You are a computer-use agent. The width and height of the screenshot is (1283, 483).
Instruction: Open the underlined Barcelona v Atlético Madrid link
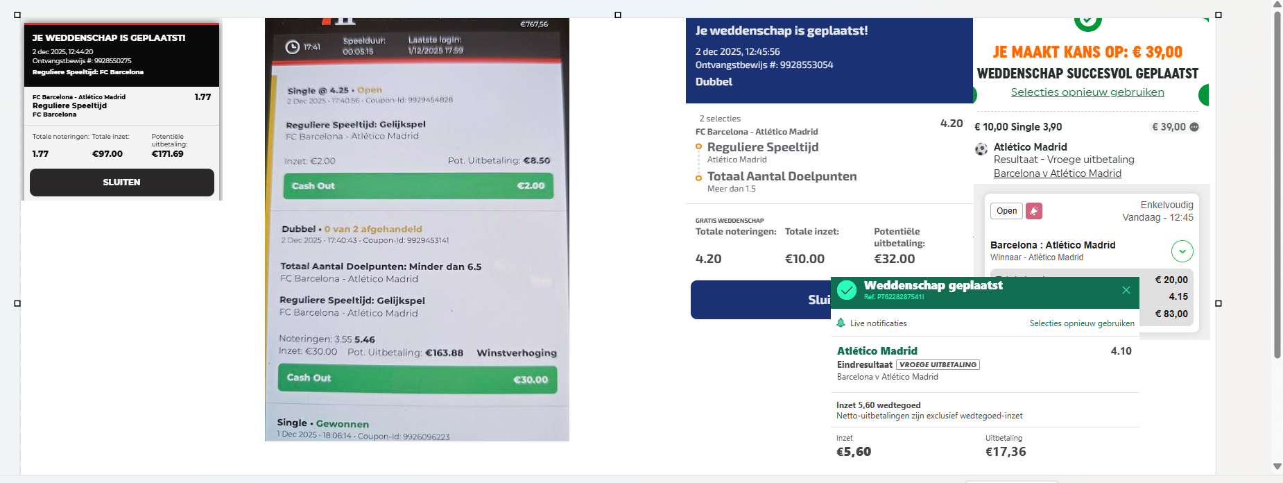(1057, 173)
